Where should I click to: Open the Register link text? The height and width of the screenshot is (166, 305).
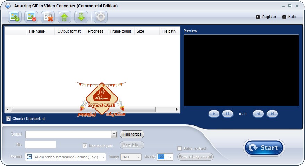pyautogui.click(x=269, y=17)
